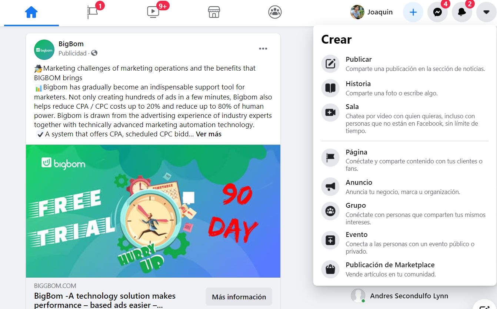
Task: Open the Pages flag icon in top navigation
Action: [92, 12]
